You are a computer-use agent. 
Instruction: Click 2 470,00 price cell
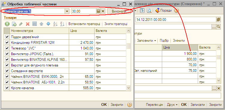coord(82,43)
